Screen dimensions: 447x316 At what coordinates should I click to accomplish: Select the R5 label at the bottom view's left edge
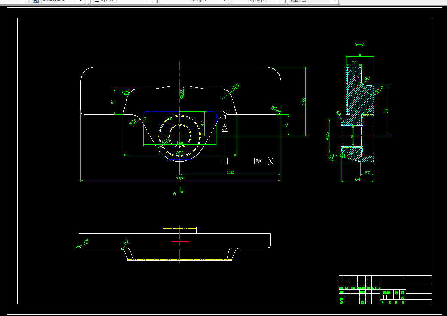coord(86,242)
